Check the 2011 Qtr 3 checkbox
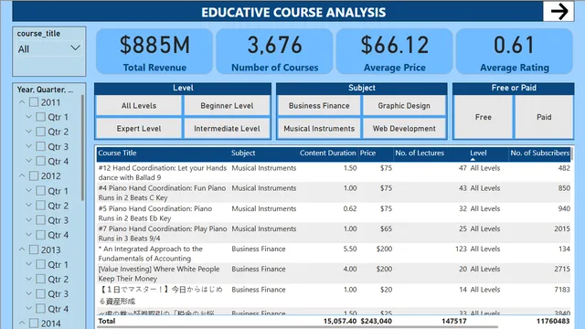This screenshot has width=585, height=329. point(40,146)
